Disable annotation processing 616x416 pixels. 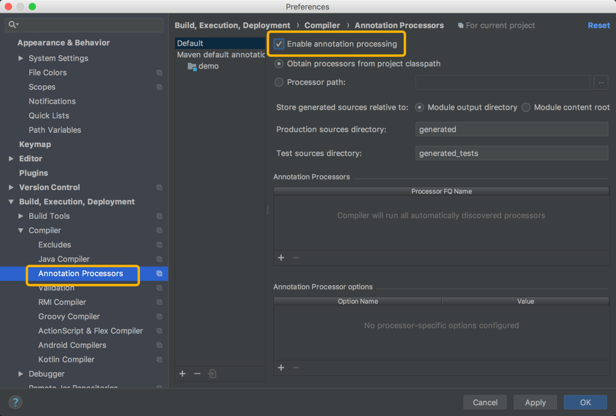(279, 44)
